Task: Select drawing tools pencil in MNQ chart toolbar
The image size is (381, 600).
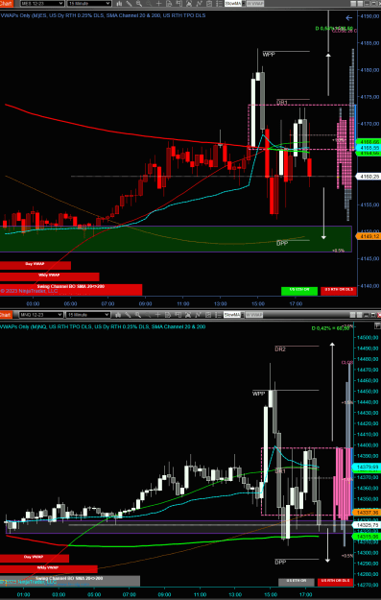Action: pos(129,315)
